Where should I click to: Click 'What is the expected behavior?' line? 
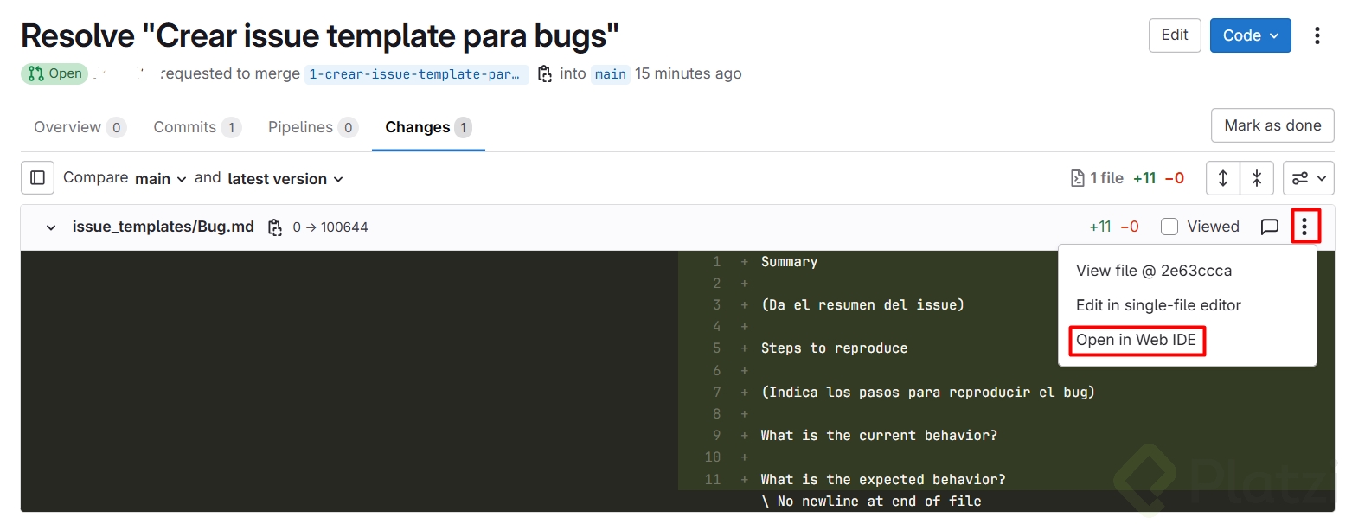[883, 479]
